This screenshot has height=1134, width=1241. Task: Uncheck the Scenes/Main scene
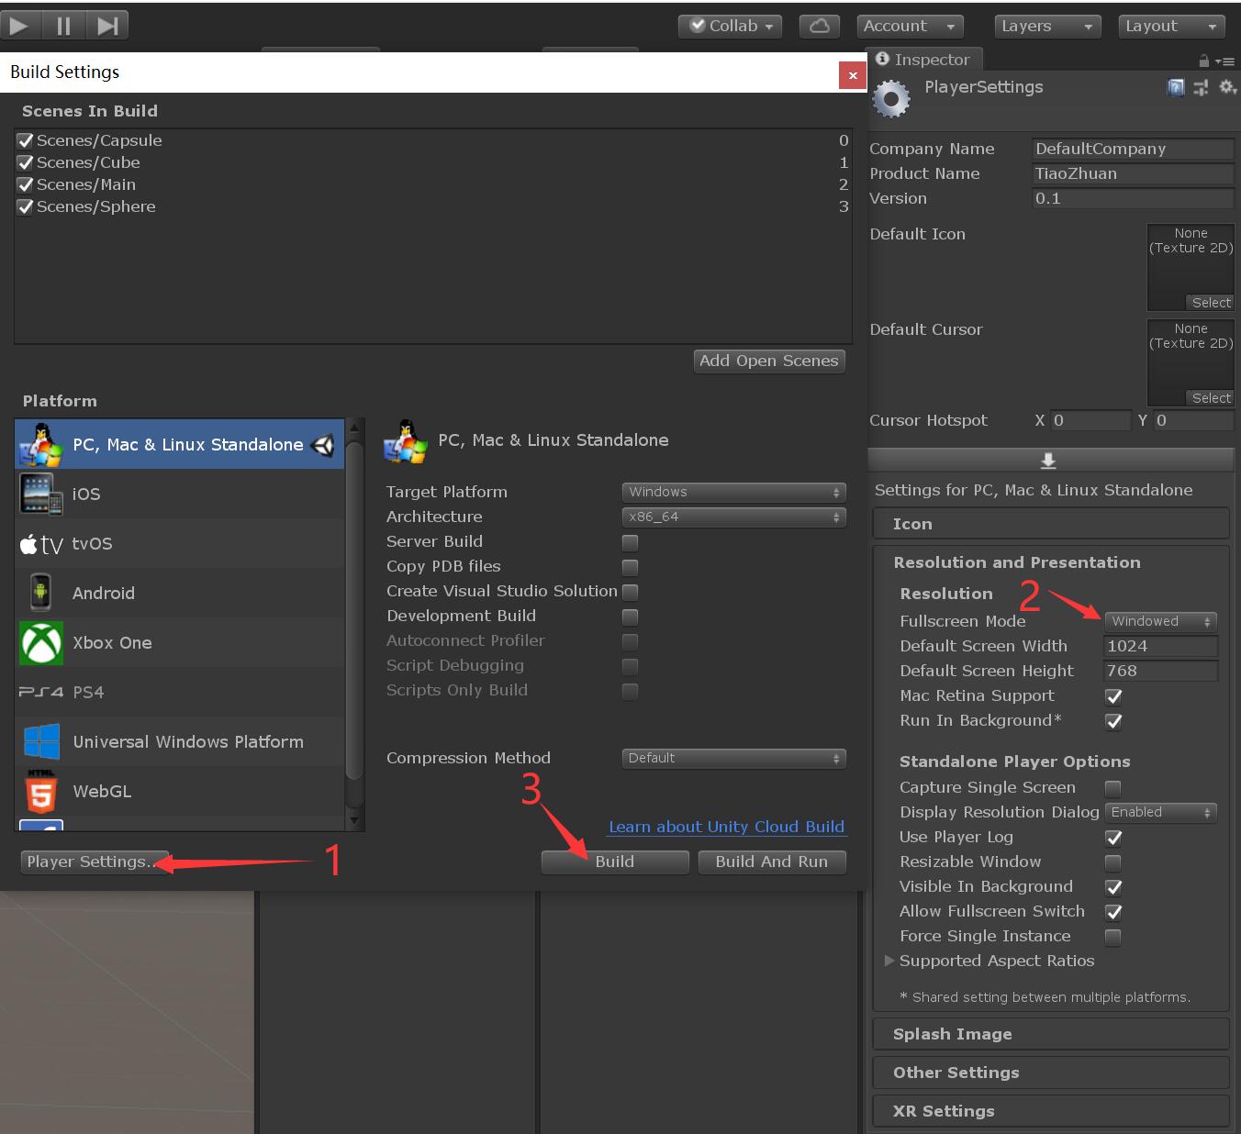(x=26, y=184)
